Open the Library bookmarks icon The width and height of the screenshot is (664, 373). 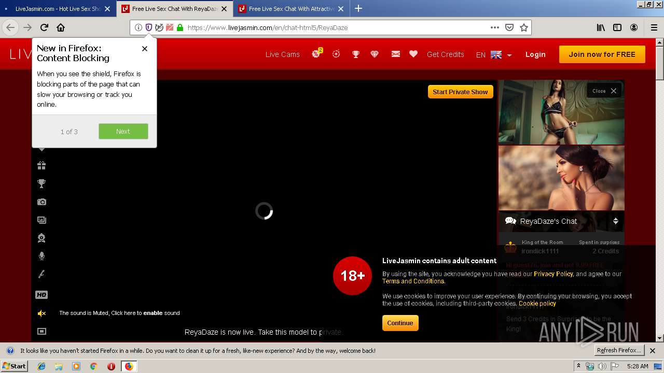(x=601, y=27)
